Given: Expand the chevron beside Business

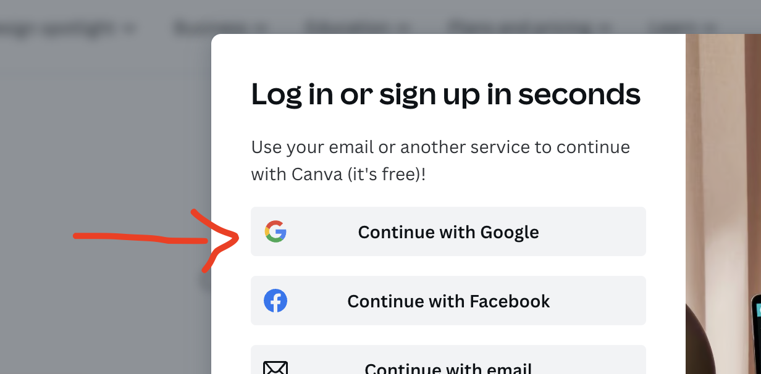Looking at the screenshot, I should pyautogui.click(x=261, y=28).
